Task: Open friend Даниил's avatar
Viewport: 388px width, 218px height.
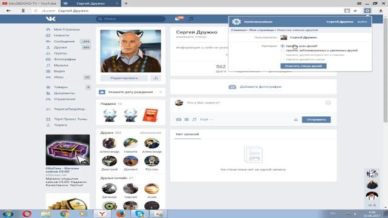Action: pos(130,161)
